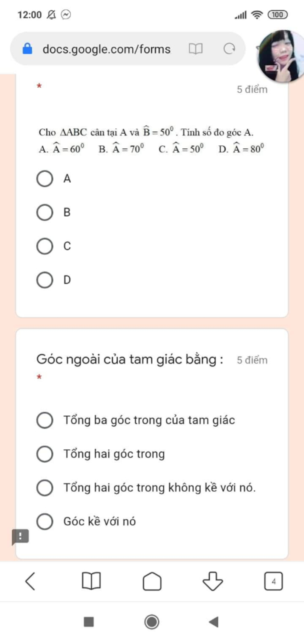Viewport: 304px width, 642px height.
Task: Tap the blue padlock security icon
Action: coord(27,49)
